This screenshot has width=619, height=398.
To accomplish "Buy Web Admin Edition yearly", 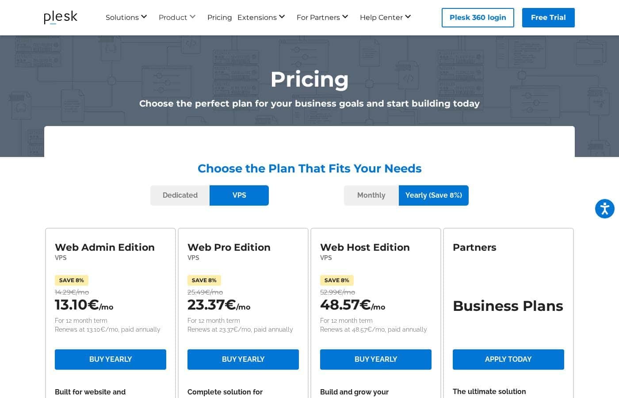I will coord(111,360).
